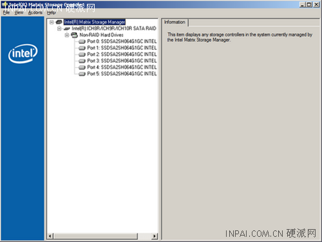The image size is (322, 242).
Task: Click the tree scrollbar left arrow
Action: 50,236
